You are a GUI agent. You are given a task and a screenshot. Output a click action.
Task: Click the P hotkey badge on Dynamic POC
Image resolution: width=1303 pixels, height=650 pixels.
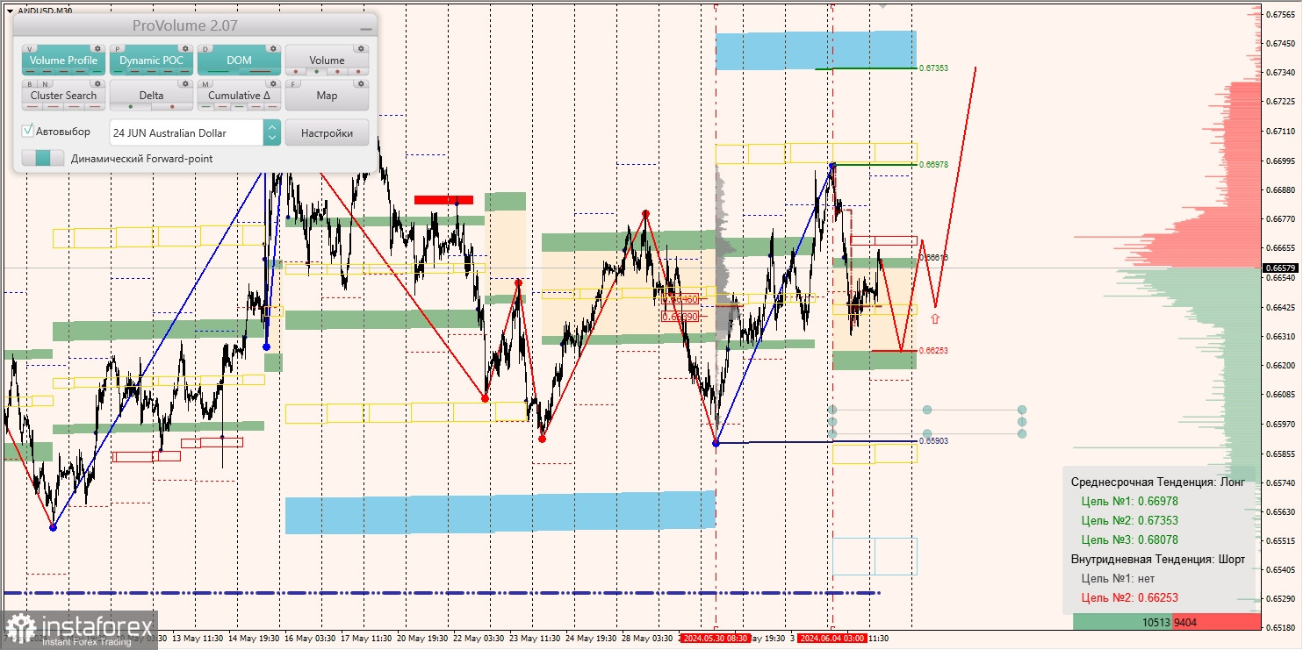(x=118, y=49)
